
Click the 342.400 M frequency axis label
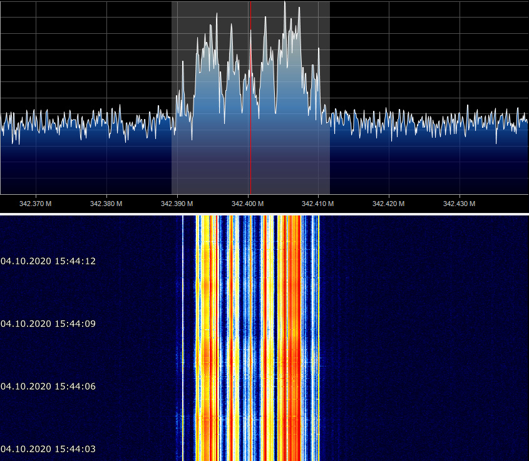pos(248,204)
